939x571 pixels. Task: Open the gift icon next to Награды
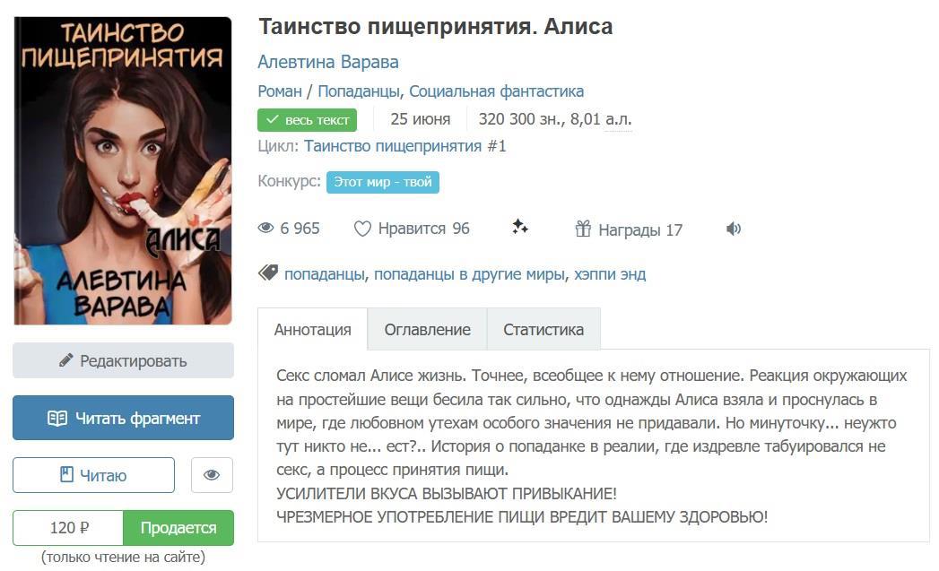(x=583, y=229)
